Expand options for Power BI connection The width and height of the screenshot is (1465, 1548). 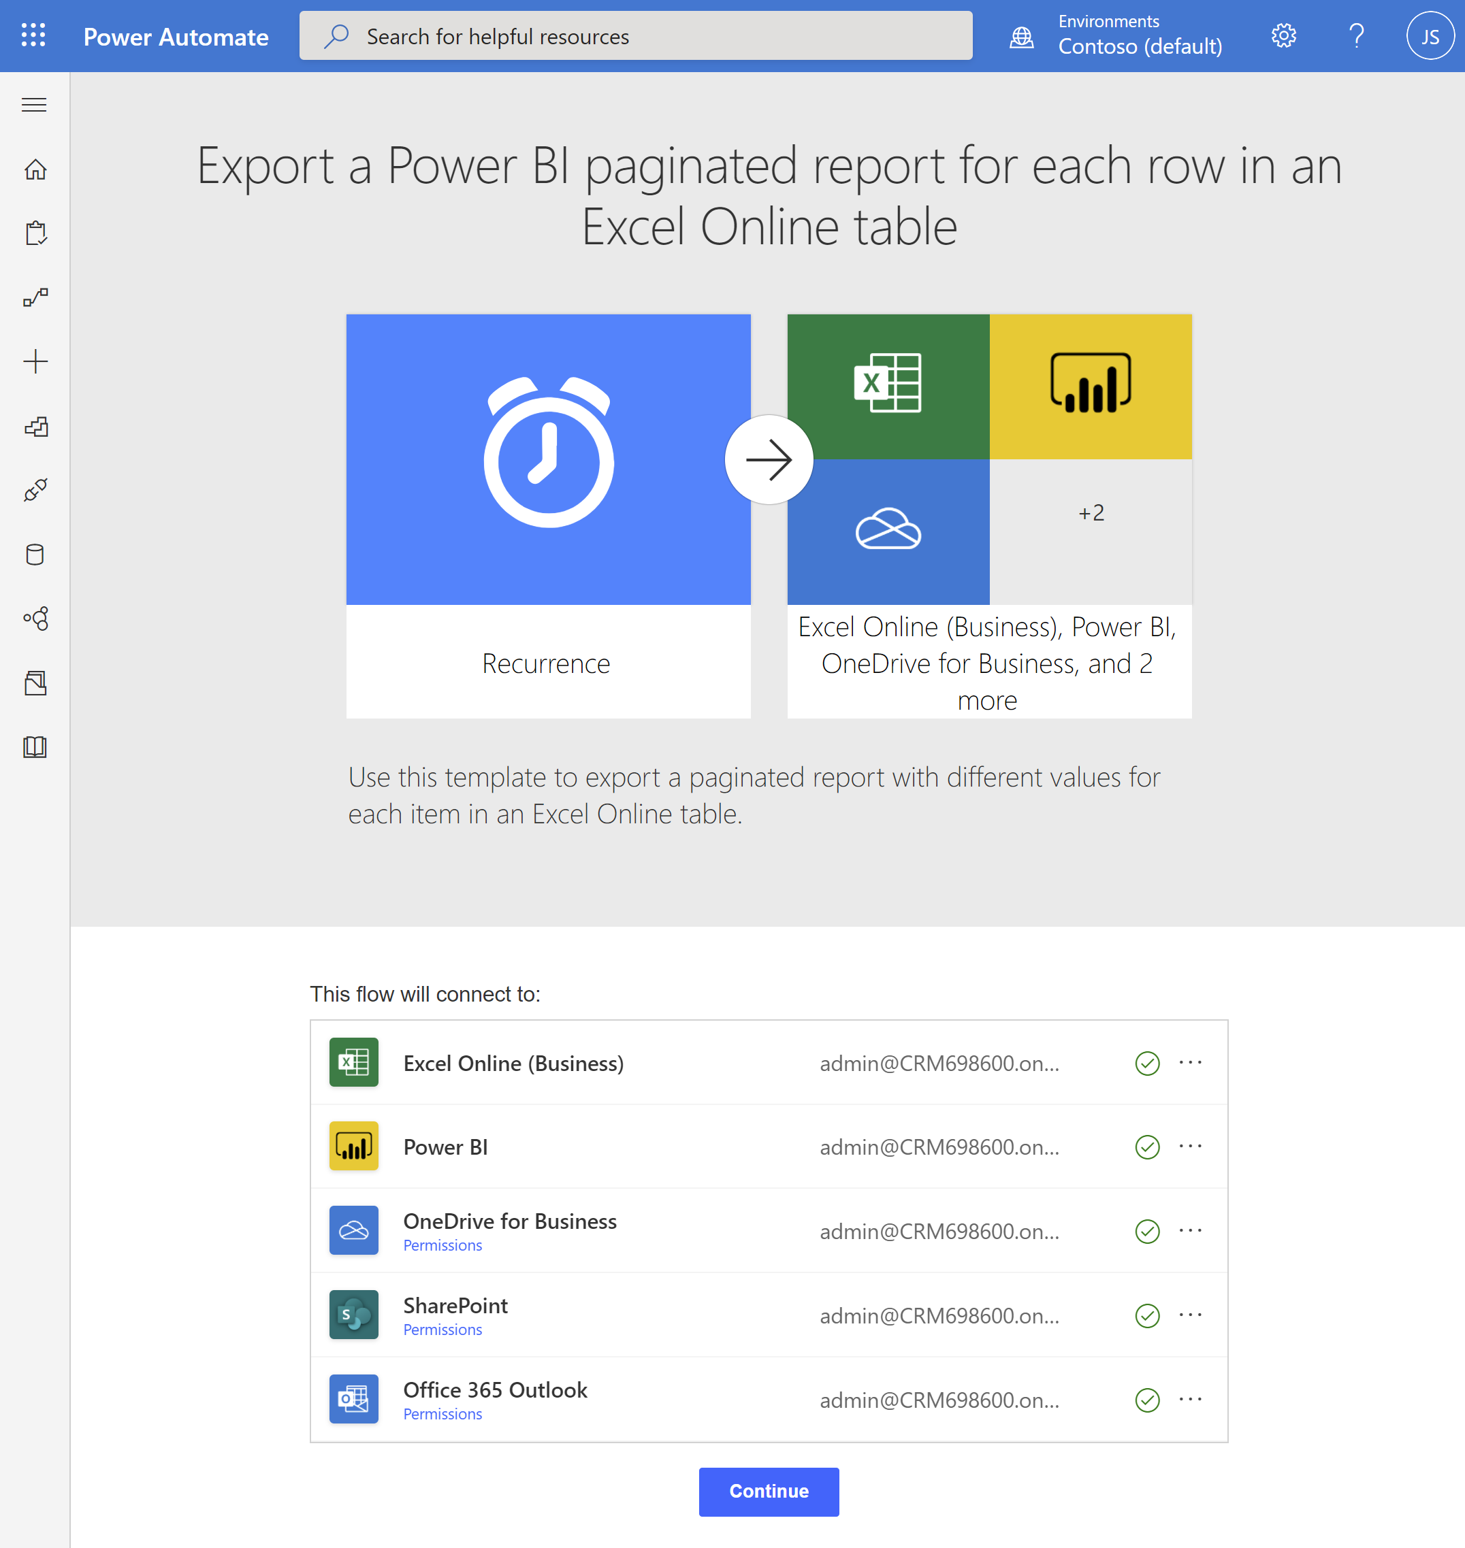click(x=1190, y=1146)
